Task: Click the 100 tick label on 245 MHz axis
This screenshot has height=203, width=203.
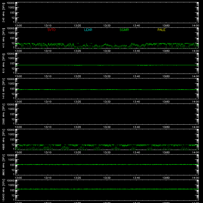Action: point(12,13)
